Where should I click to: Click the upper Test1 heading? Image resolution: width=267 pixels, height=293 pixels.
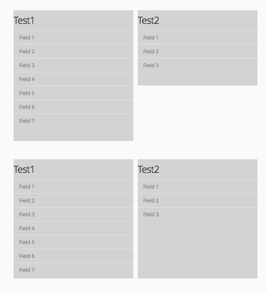tap(24, 20)
